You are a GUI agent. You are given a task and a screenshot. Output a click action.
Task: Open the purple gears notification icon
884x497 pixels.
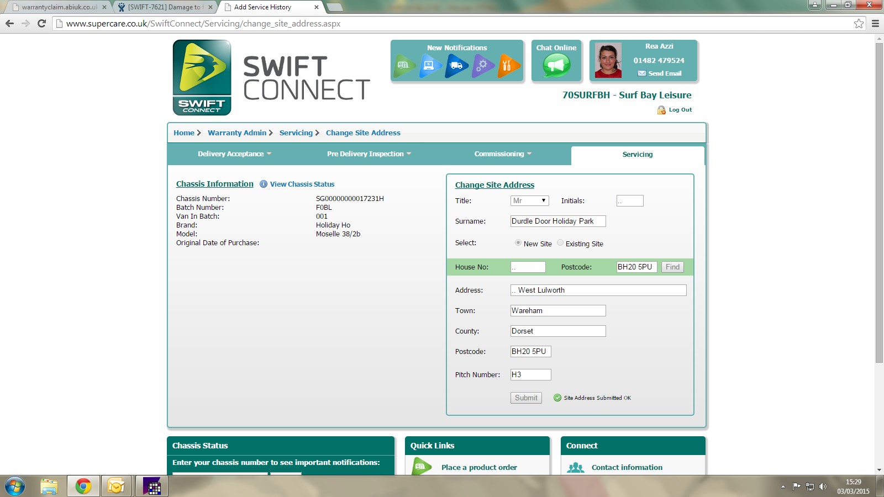tap(482, 66)
